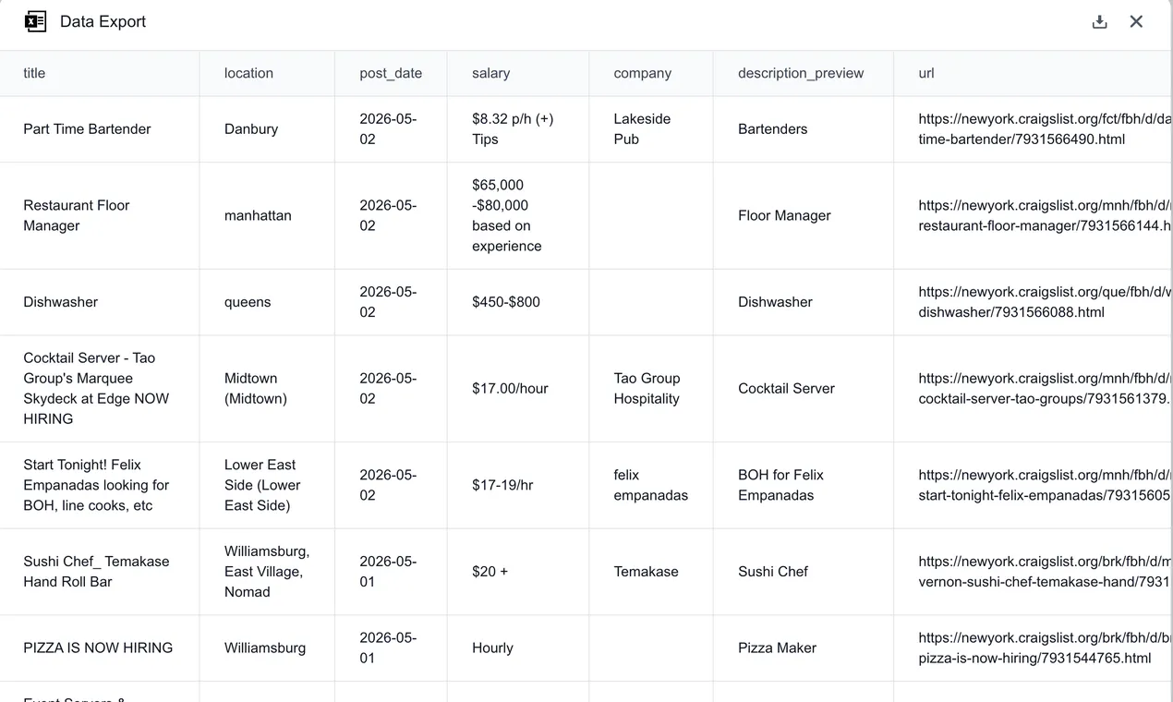Select the PIZZA IS NOW HIRING title cell
This screenshot has height=702, width=1173.
[100, 648]
